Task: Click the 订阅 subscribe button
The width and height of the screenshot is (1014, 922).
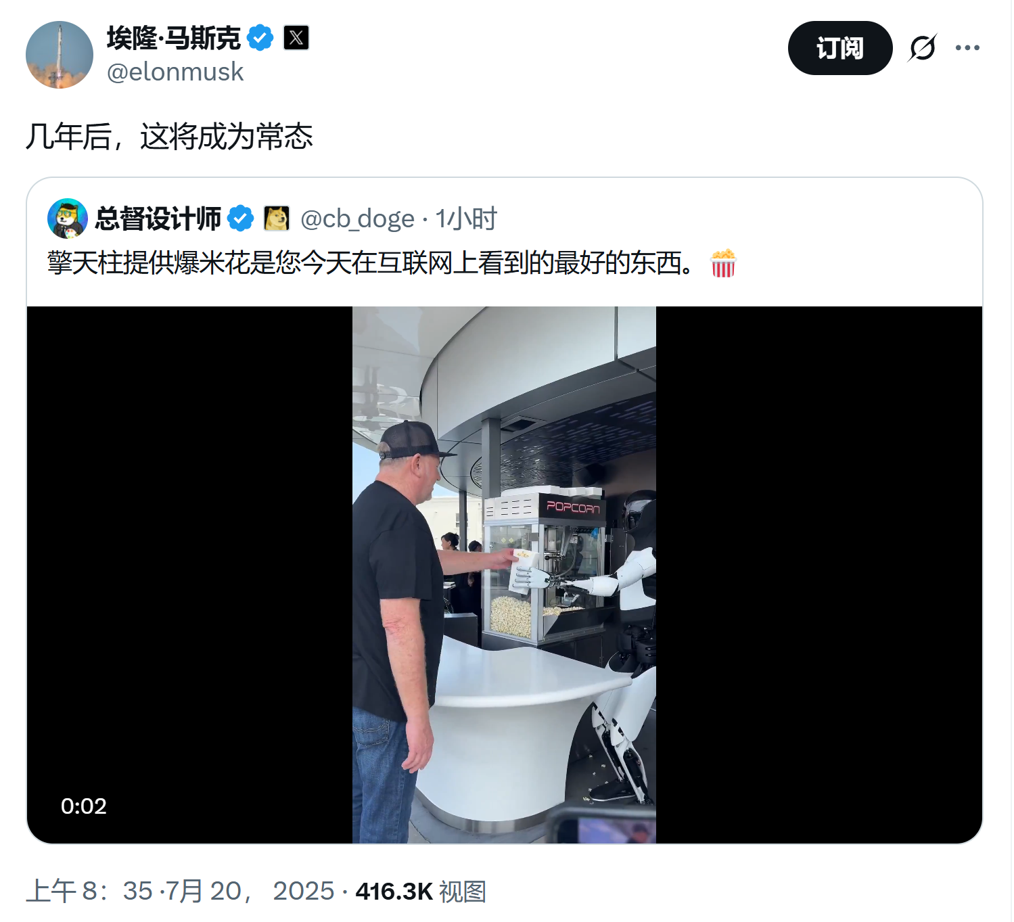Action: [840, 48]
